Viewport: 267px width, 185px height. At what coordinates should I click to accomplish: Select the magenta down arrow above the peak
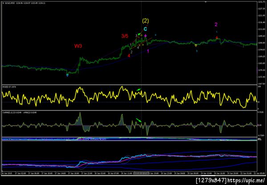pyautogui.click(x=146, y=35)
